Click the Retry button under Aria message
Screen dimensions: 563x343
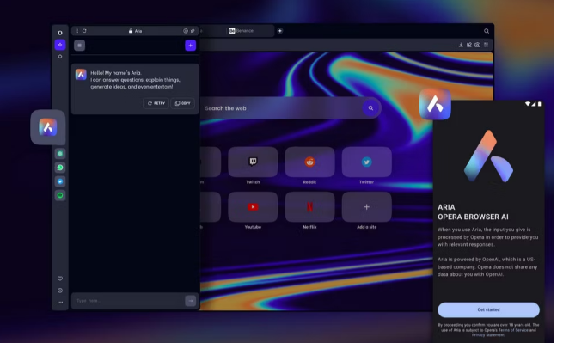point(156,103)
